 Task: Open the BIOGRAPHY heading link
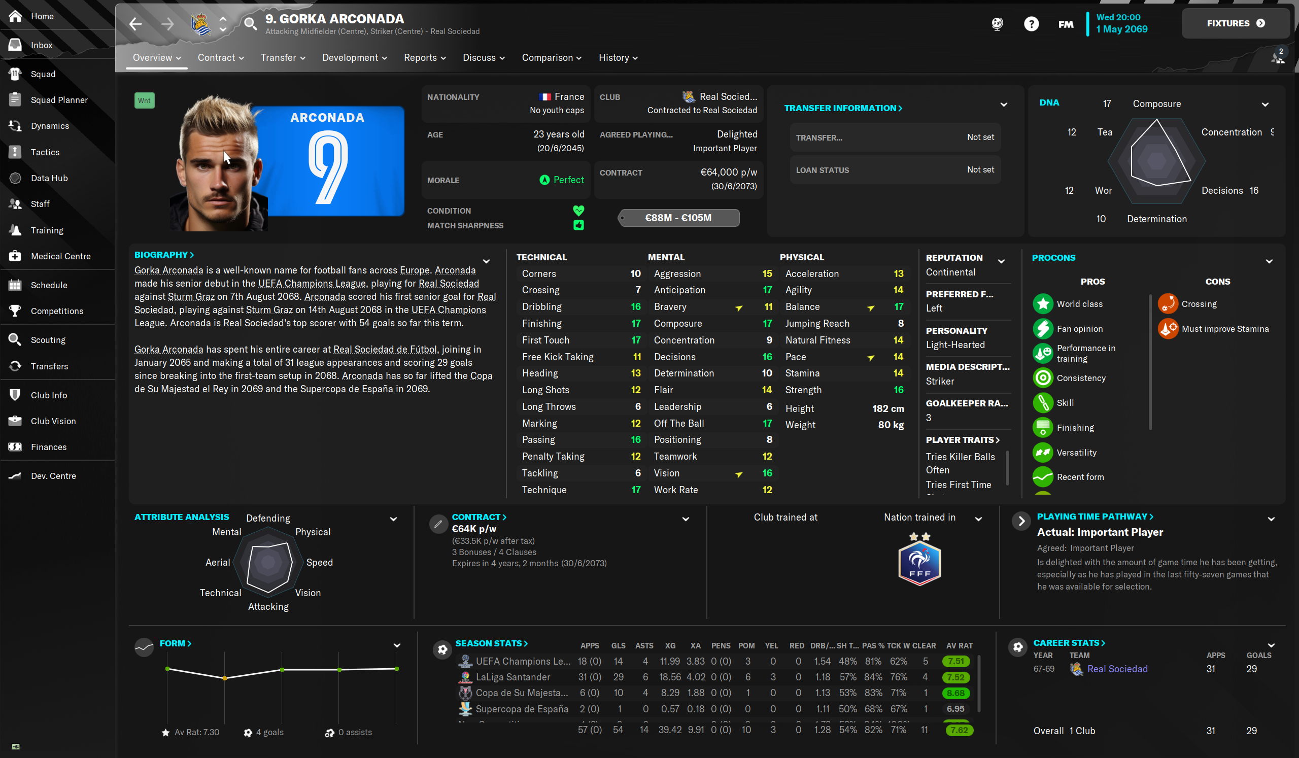click(164, 255)
